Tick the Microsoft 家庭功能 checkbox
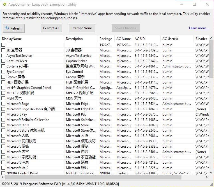 (x=3, y=157)
